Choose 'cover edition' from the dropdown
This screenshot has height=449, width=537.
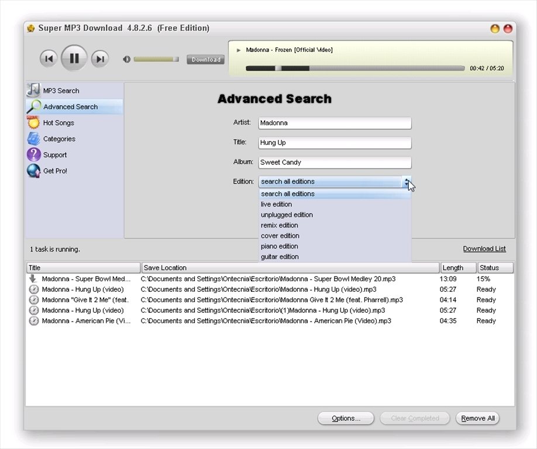[335, 236]
